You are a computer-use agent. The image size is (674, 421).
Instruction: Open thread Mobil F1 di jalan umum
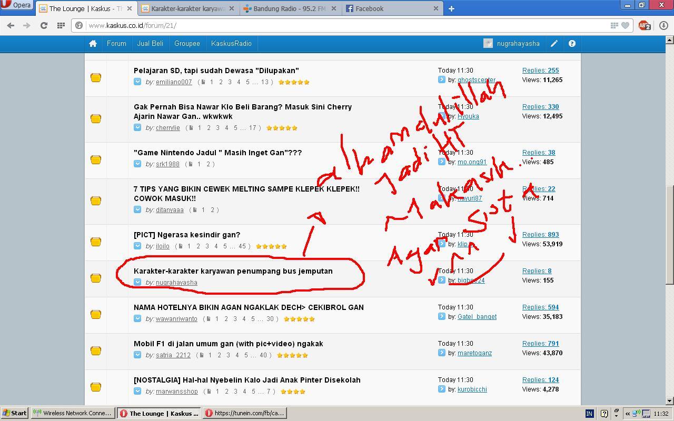point(229,344)
